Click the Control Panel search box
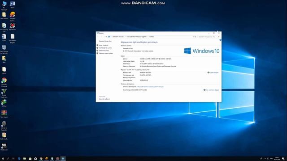287x161 pixels. 209,37
